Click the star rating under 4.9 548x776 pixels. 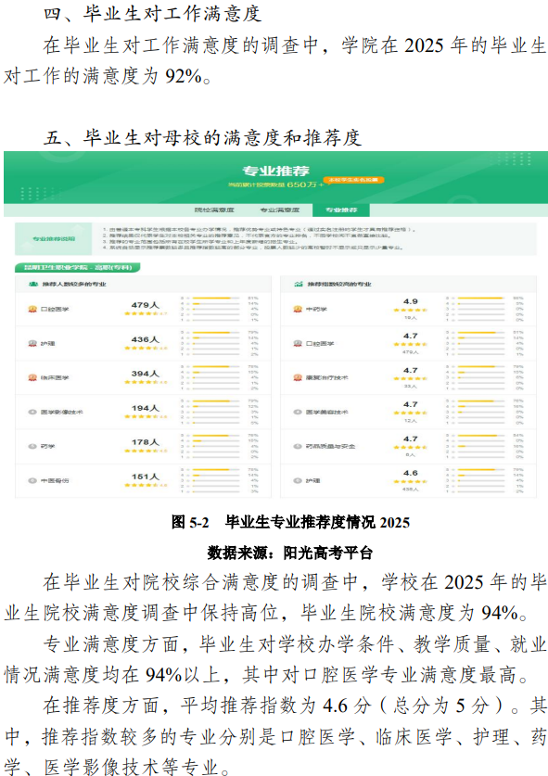(x=411, y=310)
